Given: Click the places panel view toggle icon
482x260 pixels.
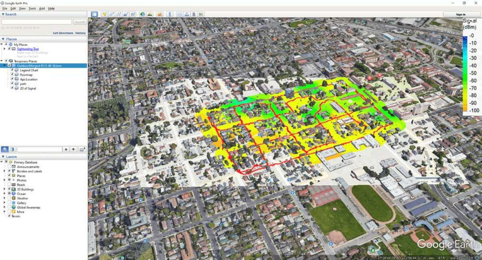Looking at the screenshot, I should click(x=12, y=149).
